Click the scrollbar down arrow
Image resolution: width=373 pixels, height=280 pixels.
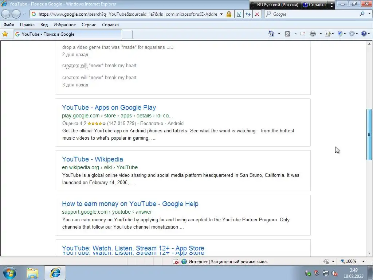point(369,253)
